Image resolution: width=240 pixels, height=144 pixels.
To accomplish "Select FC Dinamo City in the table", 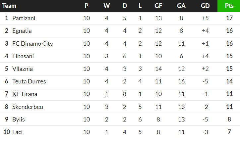I will [x=32, y=44].
